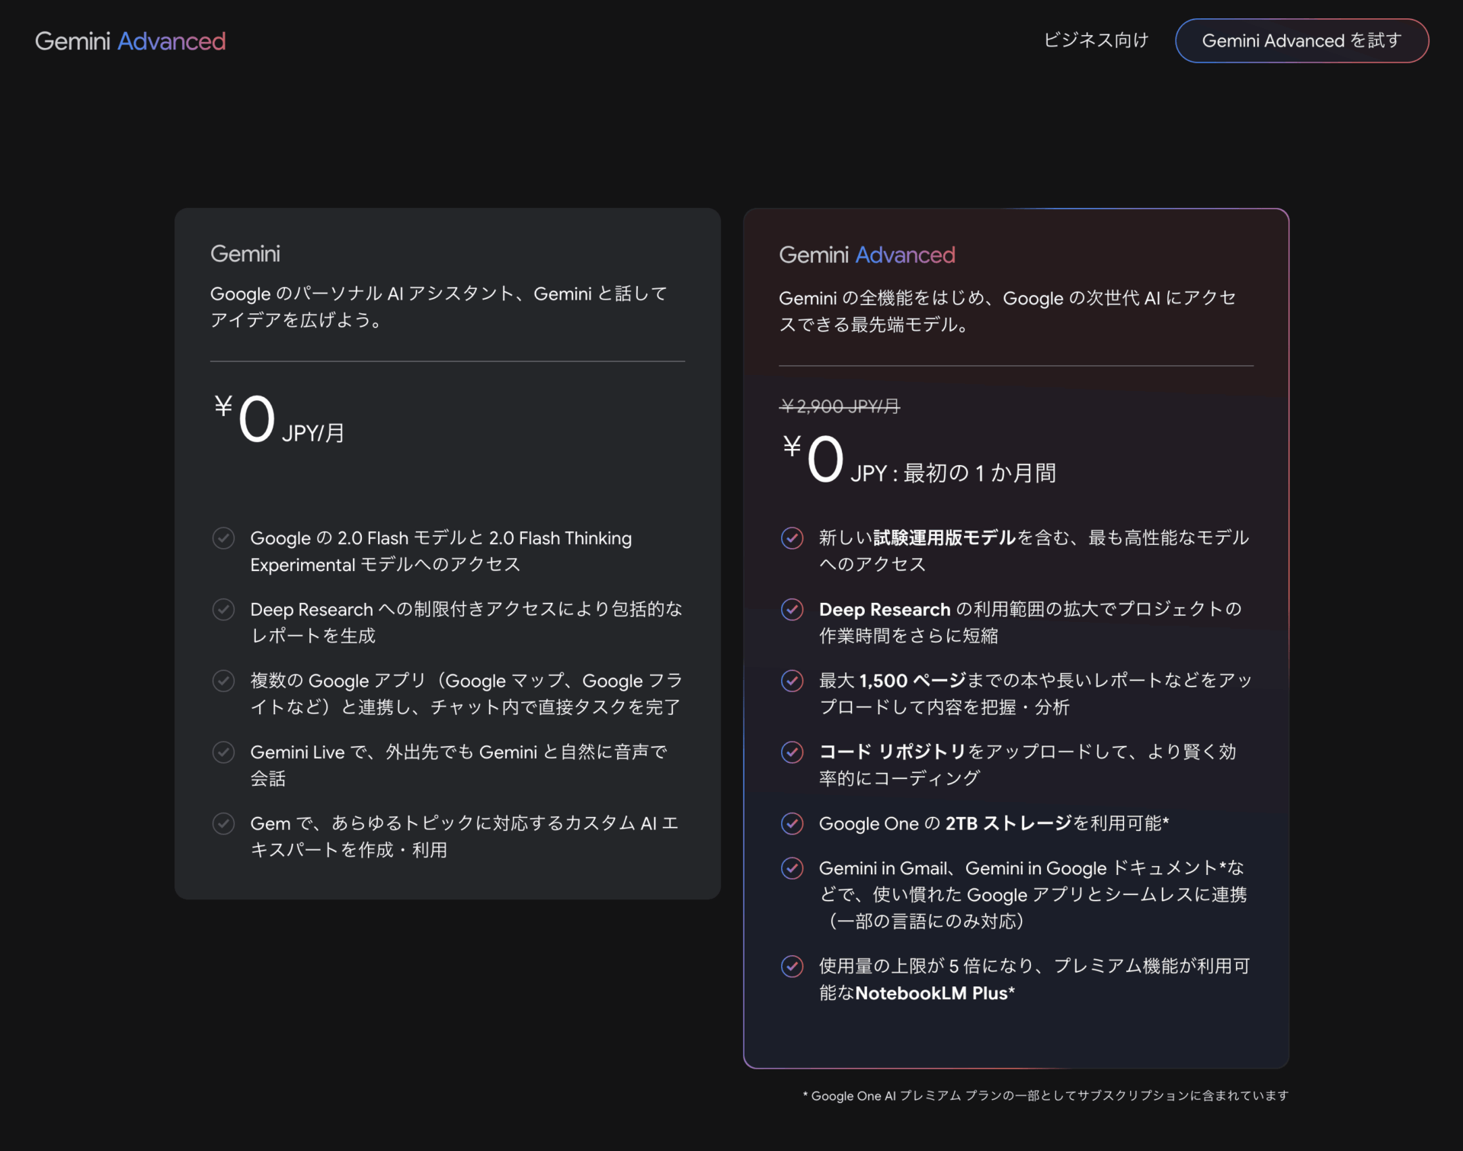Click checkmark icon beside 2TB ストレージ feature
This screenshot has height=1151, width=1463.
point(792,824)
